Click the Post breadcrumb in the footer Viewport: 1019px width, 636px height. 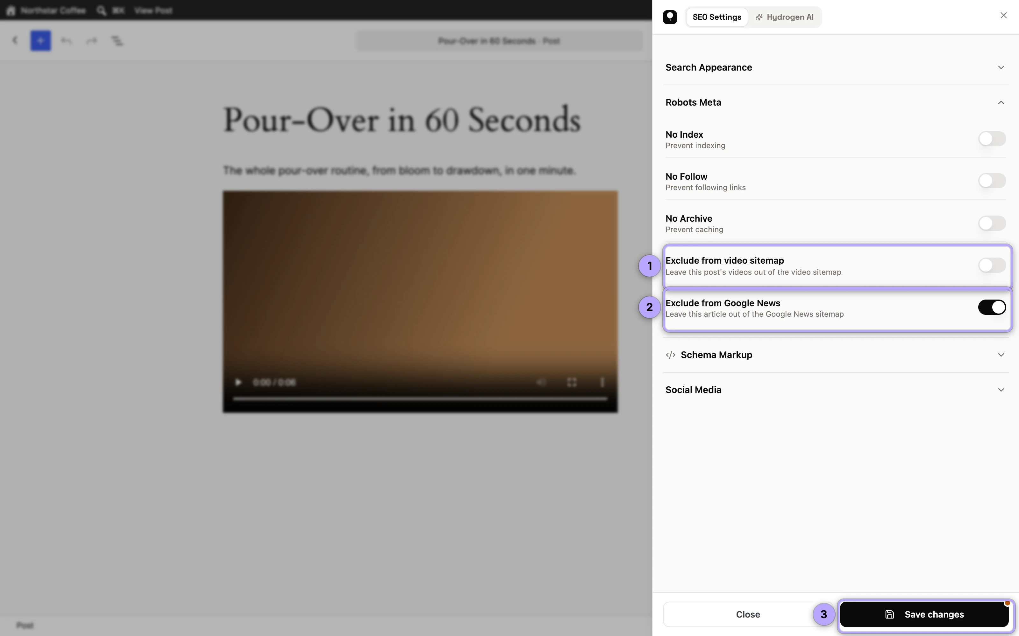coord(25,626)
